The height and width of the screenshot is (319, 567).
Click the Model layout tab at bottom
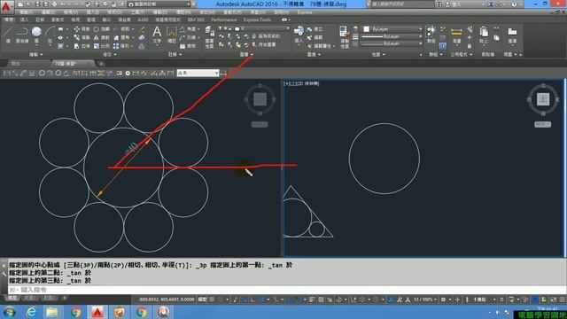coord(12,298)
